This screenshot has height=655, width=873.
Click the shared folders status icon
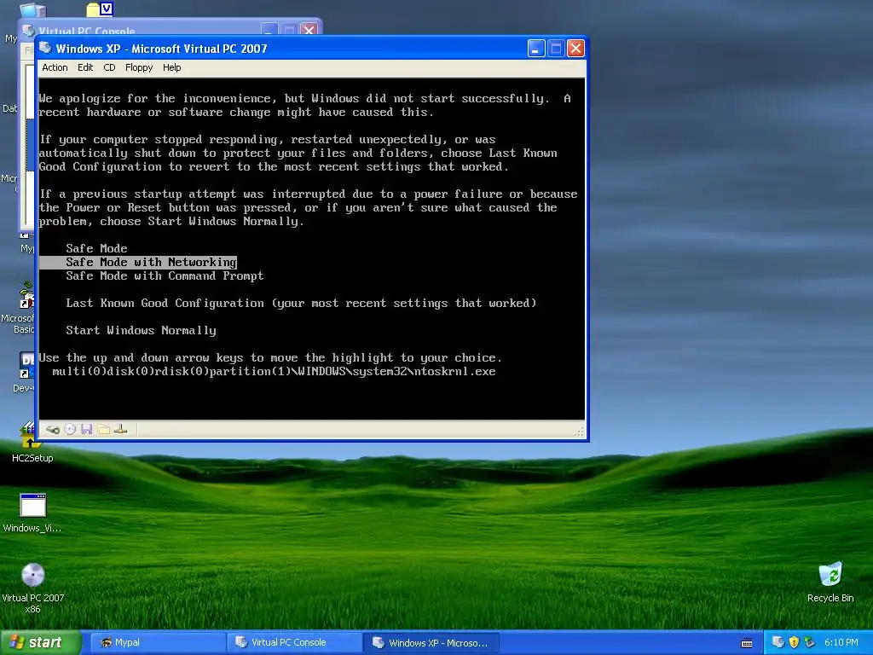click(x=103, y=429)
